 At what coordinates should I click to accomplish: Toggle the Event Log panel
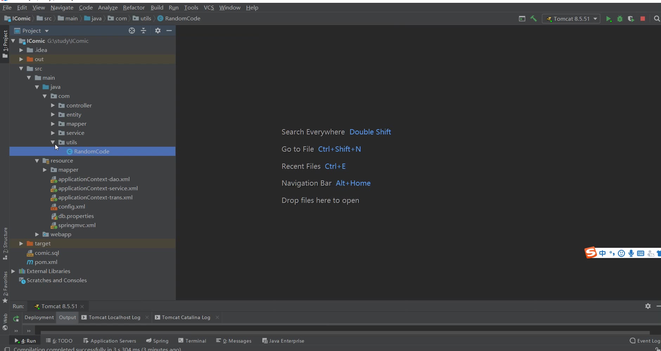[645, 341]
